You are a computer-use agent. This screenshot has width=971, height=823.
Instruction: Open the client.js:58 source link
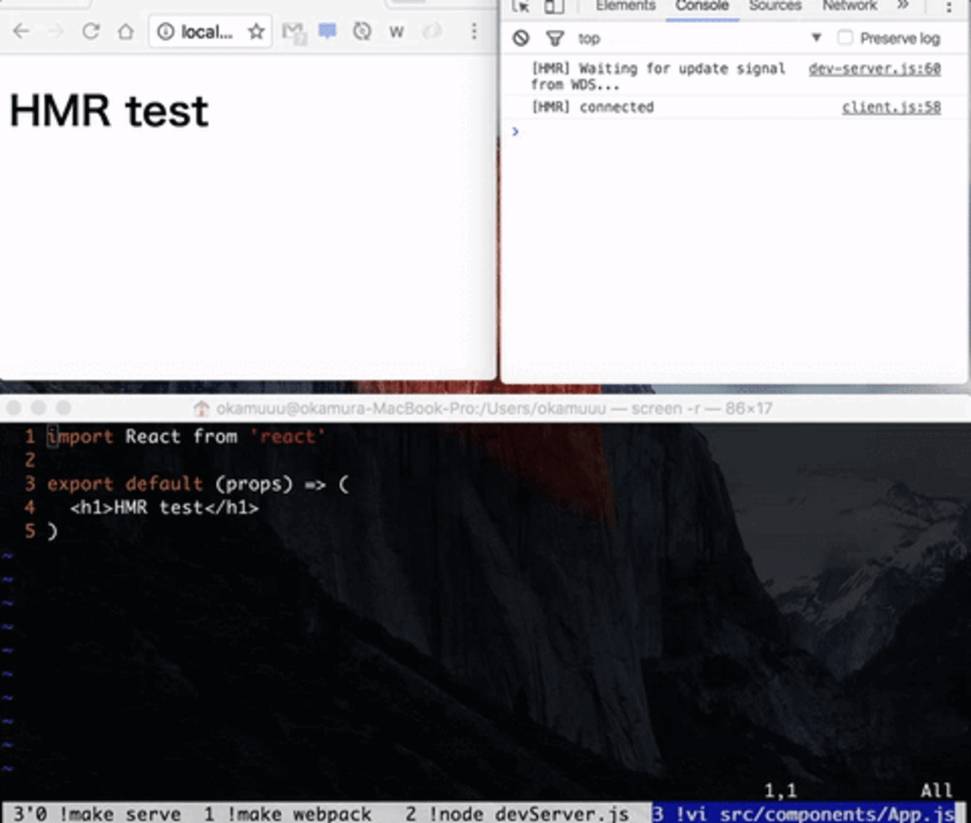891,108
